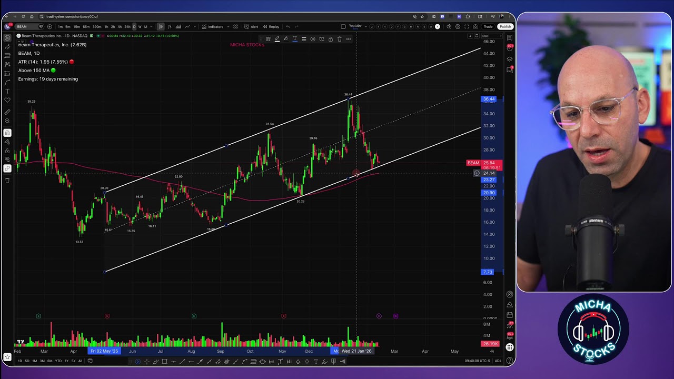Viewport: 674px width, 379px height.
Task: Open more options ellipsis in drawing toolbar
Action: click(348, 39)
